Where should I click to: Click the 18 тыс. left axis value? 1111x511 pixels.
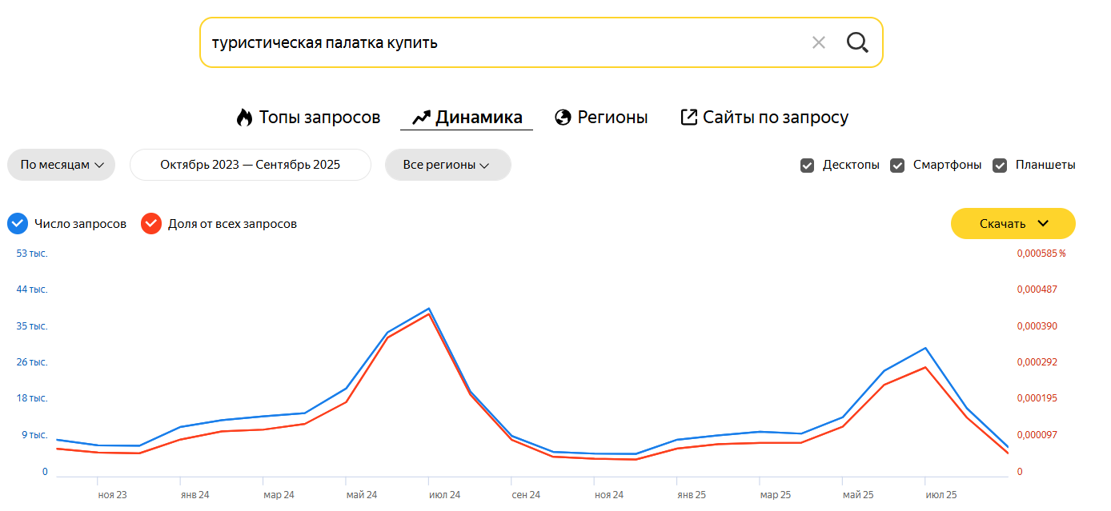pos(32,398)
